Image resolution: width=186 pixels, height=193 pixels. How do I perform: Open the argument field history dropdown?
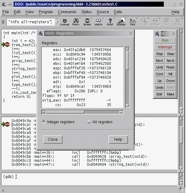click(57, 22)
